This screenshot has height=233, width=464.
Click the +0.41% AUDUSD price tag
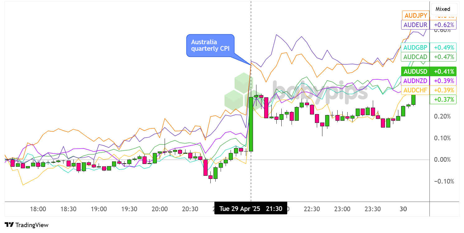pos(443,71)
